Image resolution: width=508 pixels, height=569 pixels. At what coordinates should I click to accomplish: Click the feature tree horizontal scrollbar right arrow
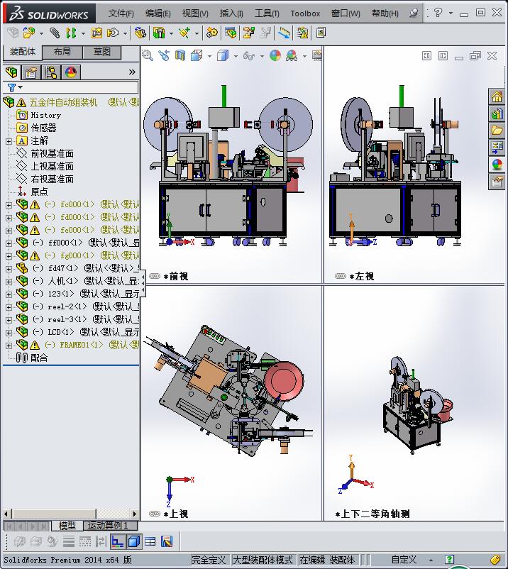(135, 514)
